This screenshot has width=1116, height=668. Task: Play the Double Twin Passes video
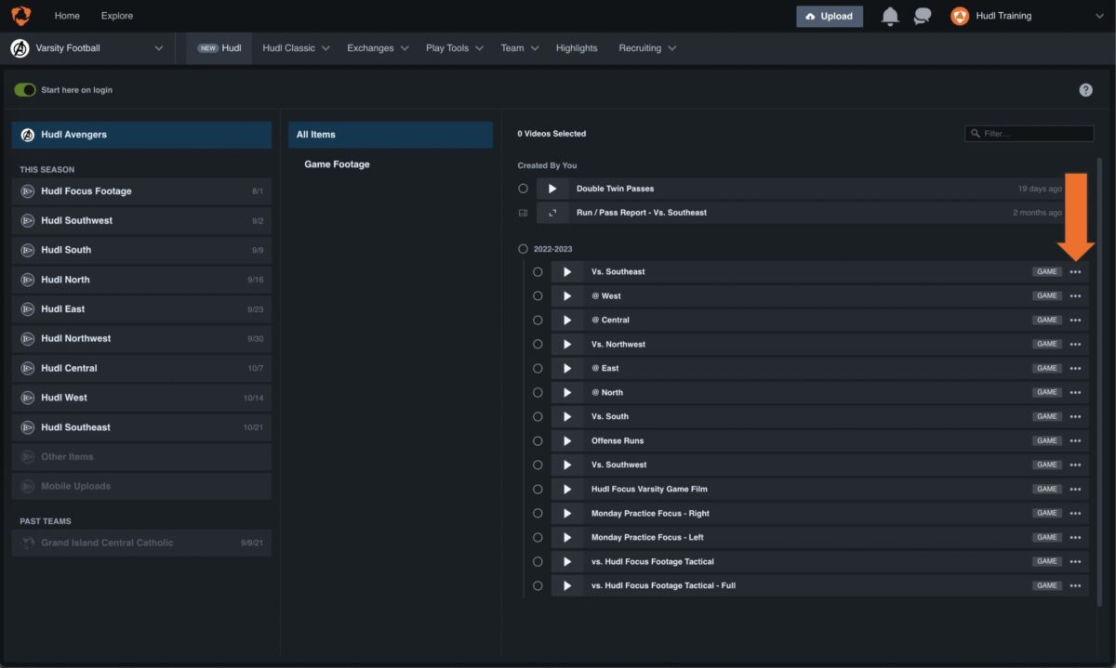552,188
